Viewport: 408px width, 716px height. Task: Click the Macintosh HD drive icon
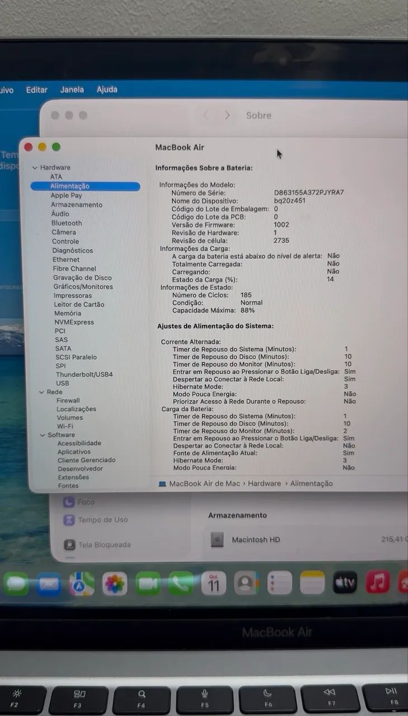pos(217,539)
